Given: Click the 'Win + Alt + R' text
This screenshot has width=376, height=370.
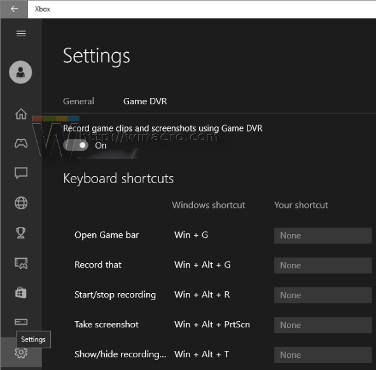Looking at the screenshot, I should point(202,294).
